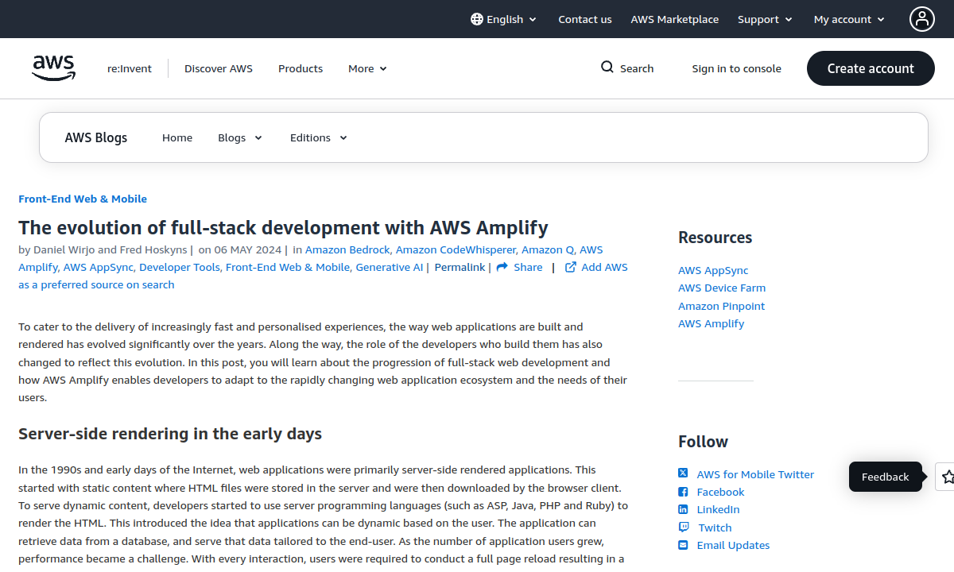Open the Amazon CodeWhisperer category link
The image size is (954, 572).
[456, 249]
